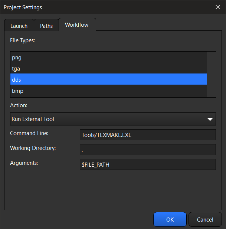This screenshot has width=226, height=229.
Task: Click the Arguments field containing $FILE_PATH
Action: 148,164
